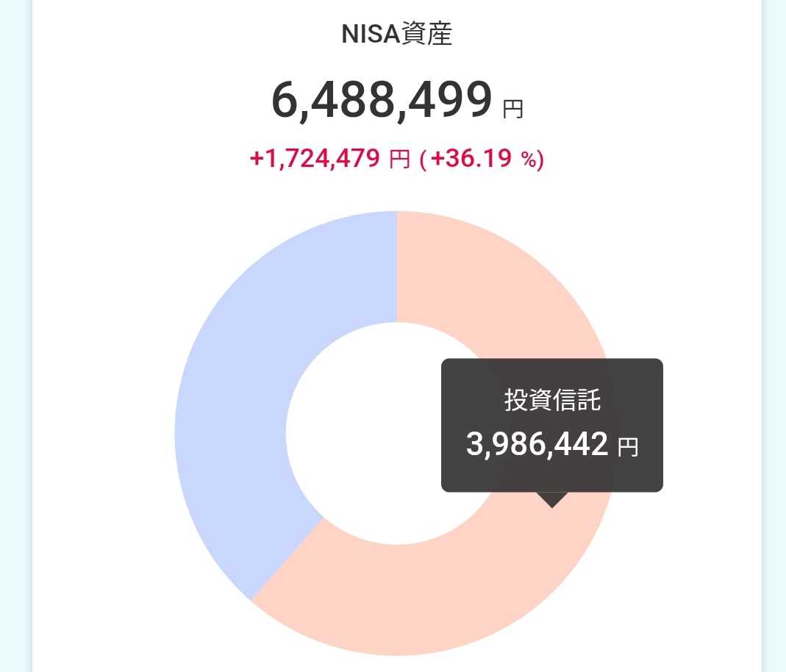Click the % sign in the gain rate
Image resolution: width=786 pixels, height=672 pixels.
click(529, 159)
